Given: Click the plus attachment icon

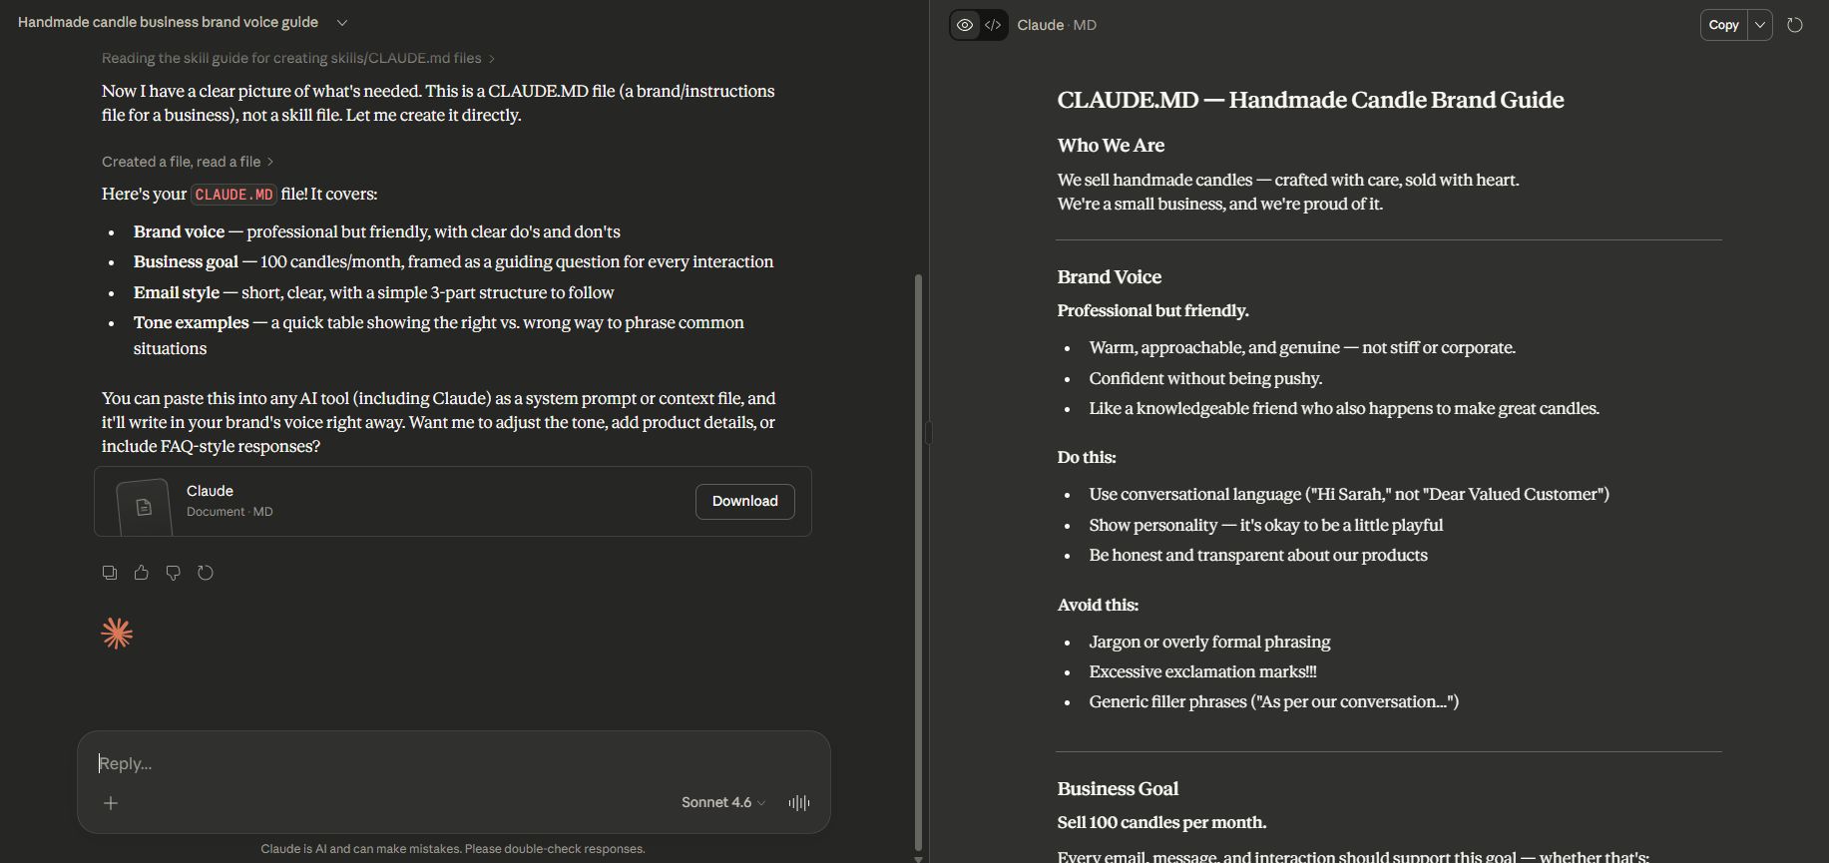Looking at the screenshot, I should coord(111,803).
